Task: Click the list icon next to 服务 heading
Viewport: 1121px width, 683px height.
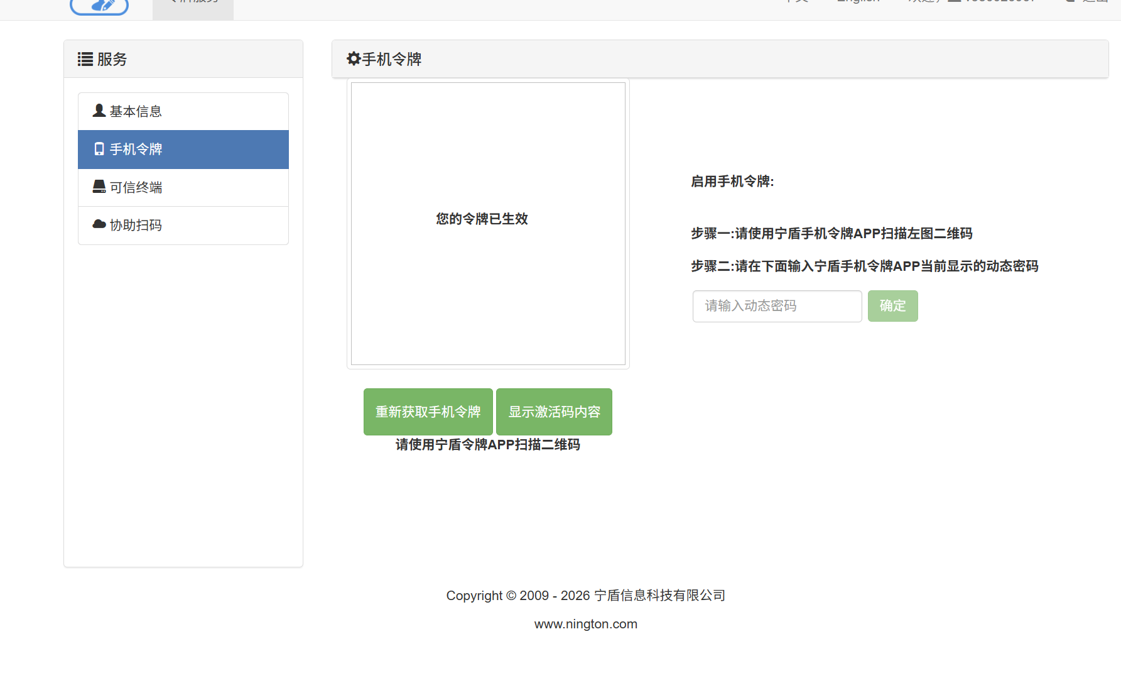Action: [85, 59]
